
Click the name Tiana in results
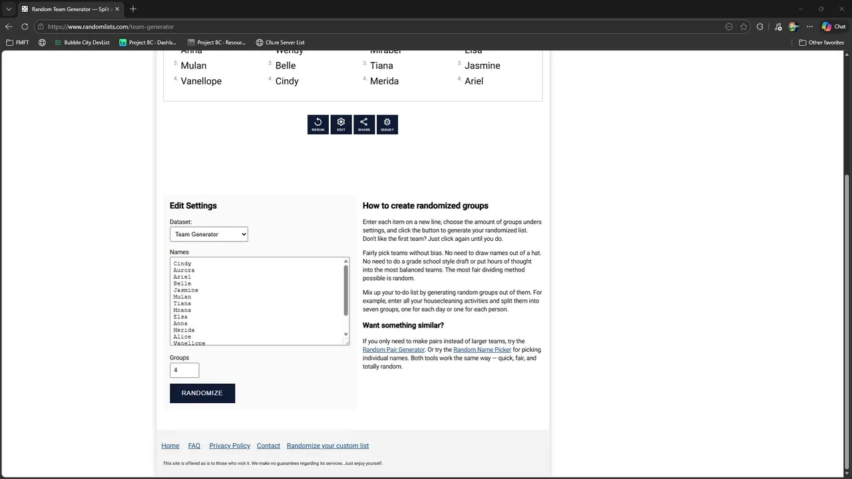tap(381, 65)
